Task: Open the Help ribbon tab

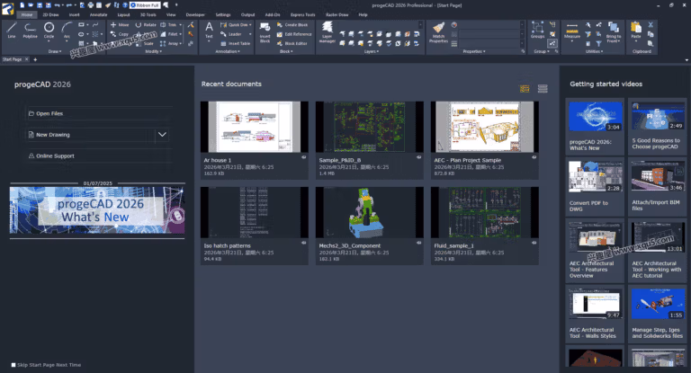Action: click(x=363, y=15)
